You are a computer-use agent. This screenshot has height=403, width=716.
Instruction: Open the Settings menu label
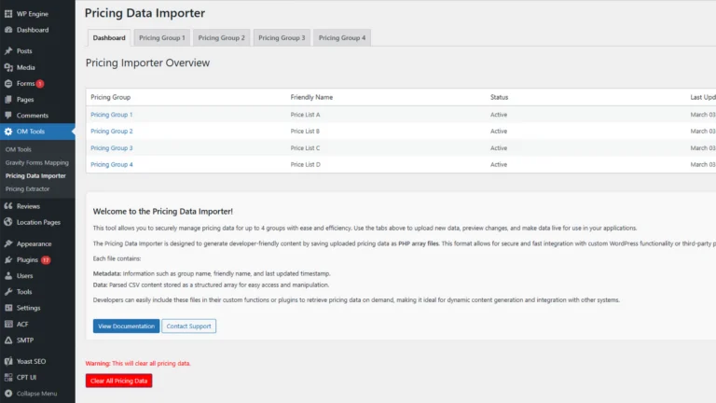coord(28,308)
